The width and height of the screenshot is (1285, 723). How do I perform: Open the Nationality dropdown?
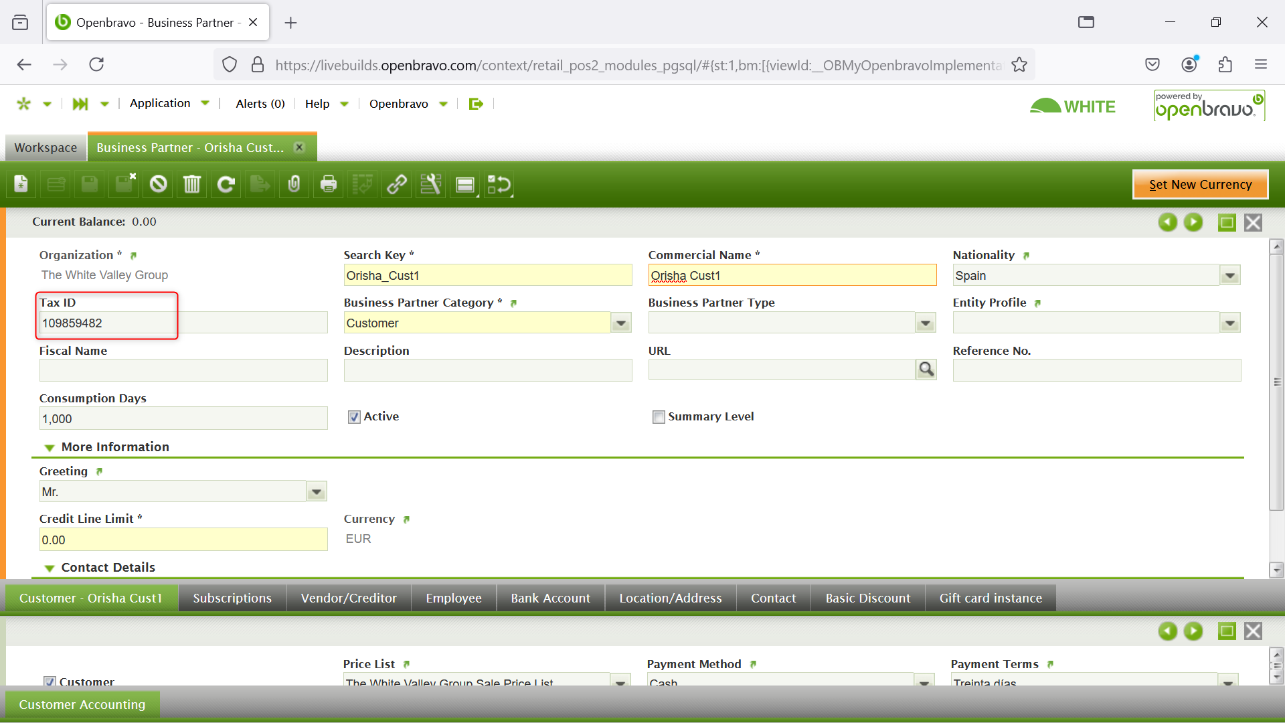tap(1229, 276)
